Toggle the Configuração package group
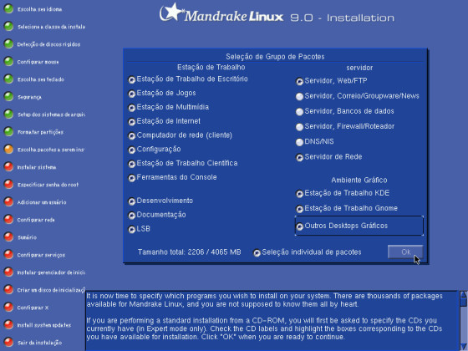The width and height of the screenshot is (468, 351). tap(132, 150)
